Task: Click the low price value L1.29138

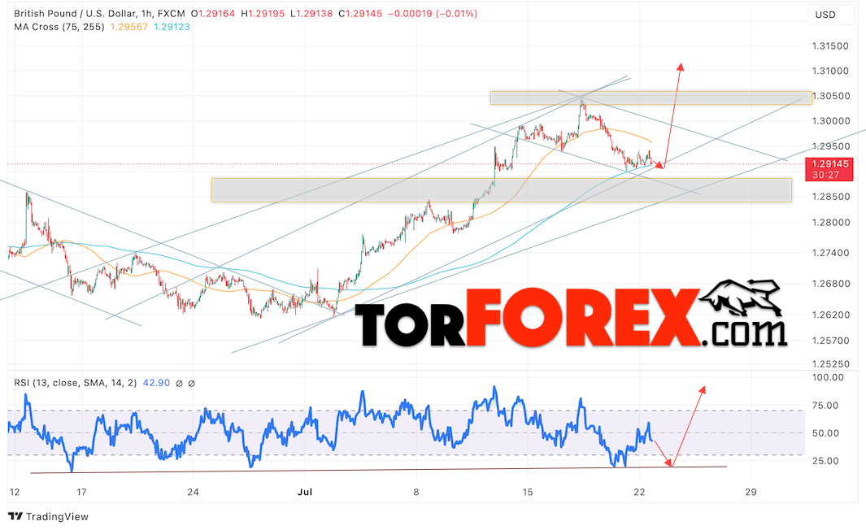Action: click(x=310, y=13)
